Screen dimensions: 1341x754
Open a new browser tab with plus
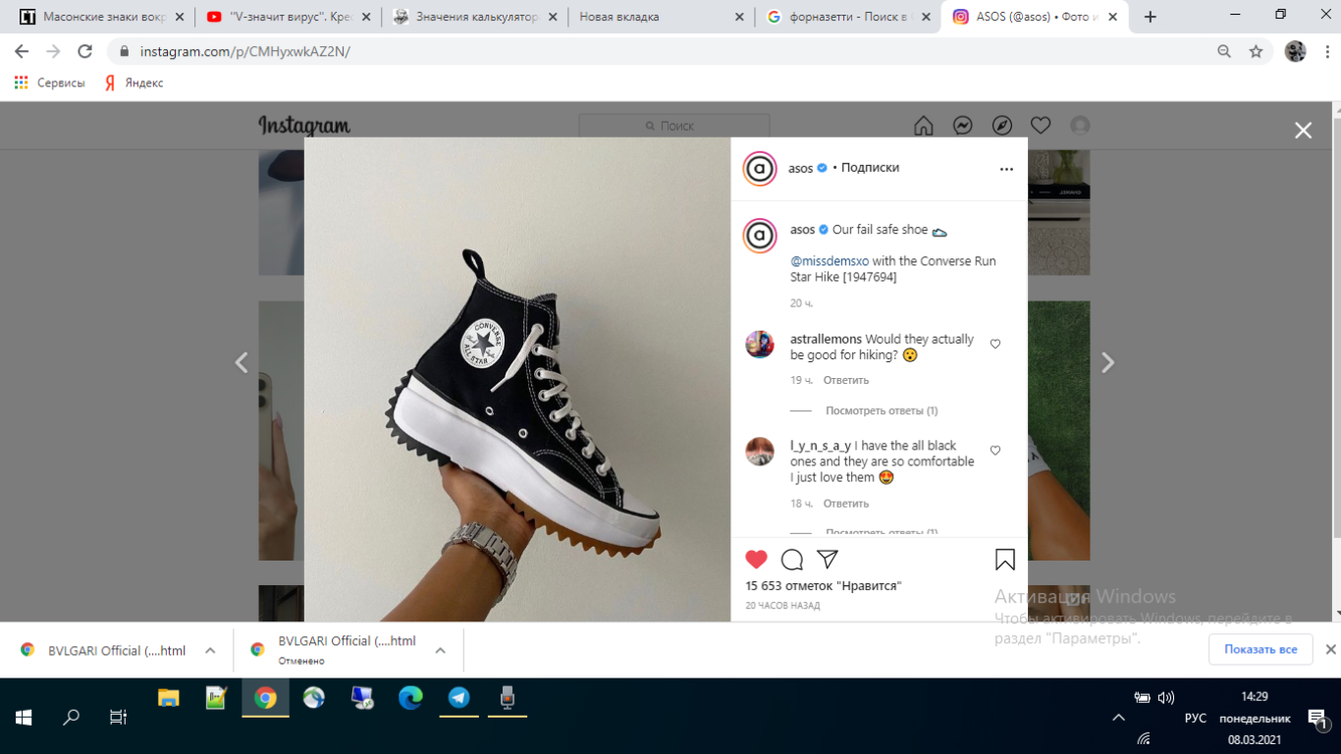point(1150,17)
